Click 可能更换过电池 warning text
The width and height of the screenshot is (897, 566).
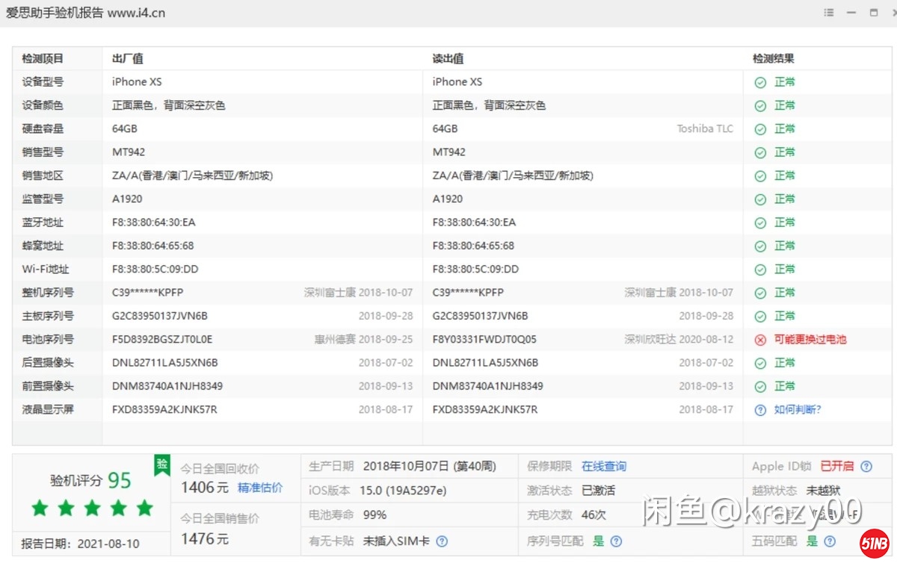pyautogui.click(x=810, y=339)
